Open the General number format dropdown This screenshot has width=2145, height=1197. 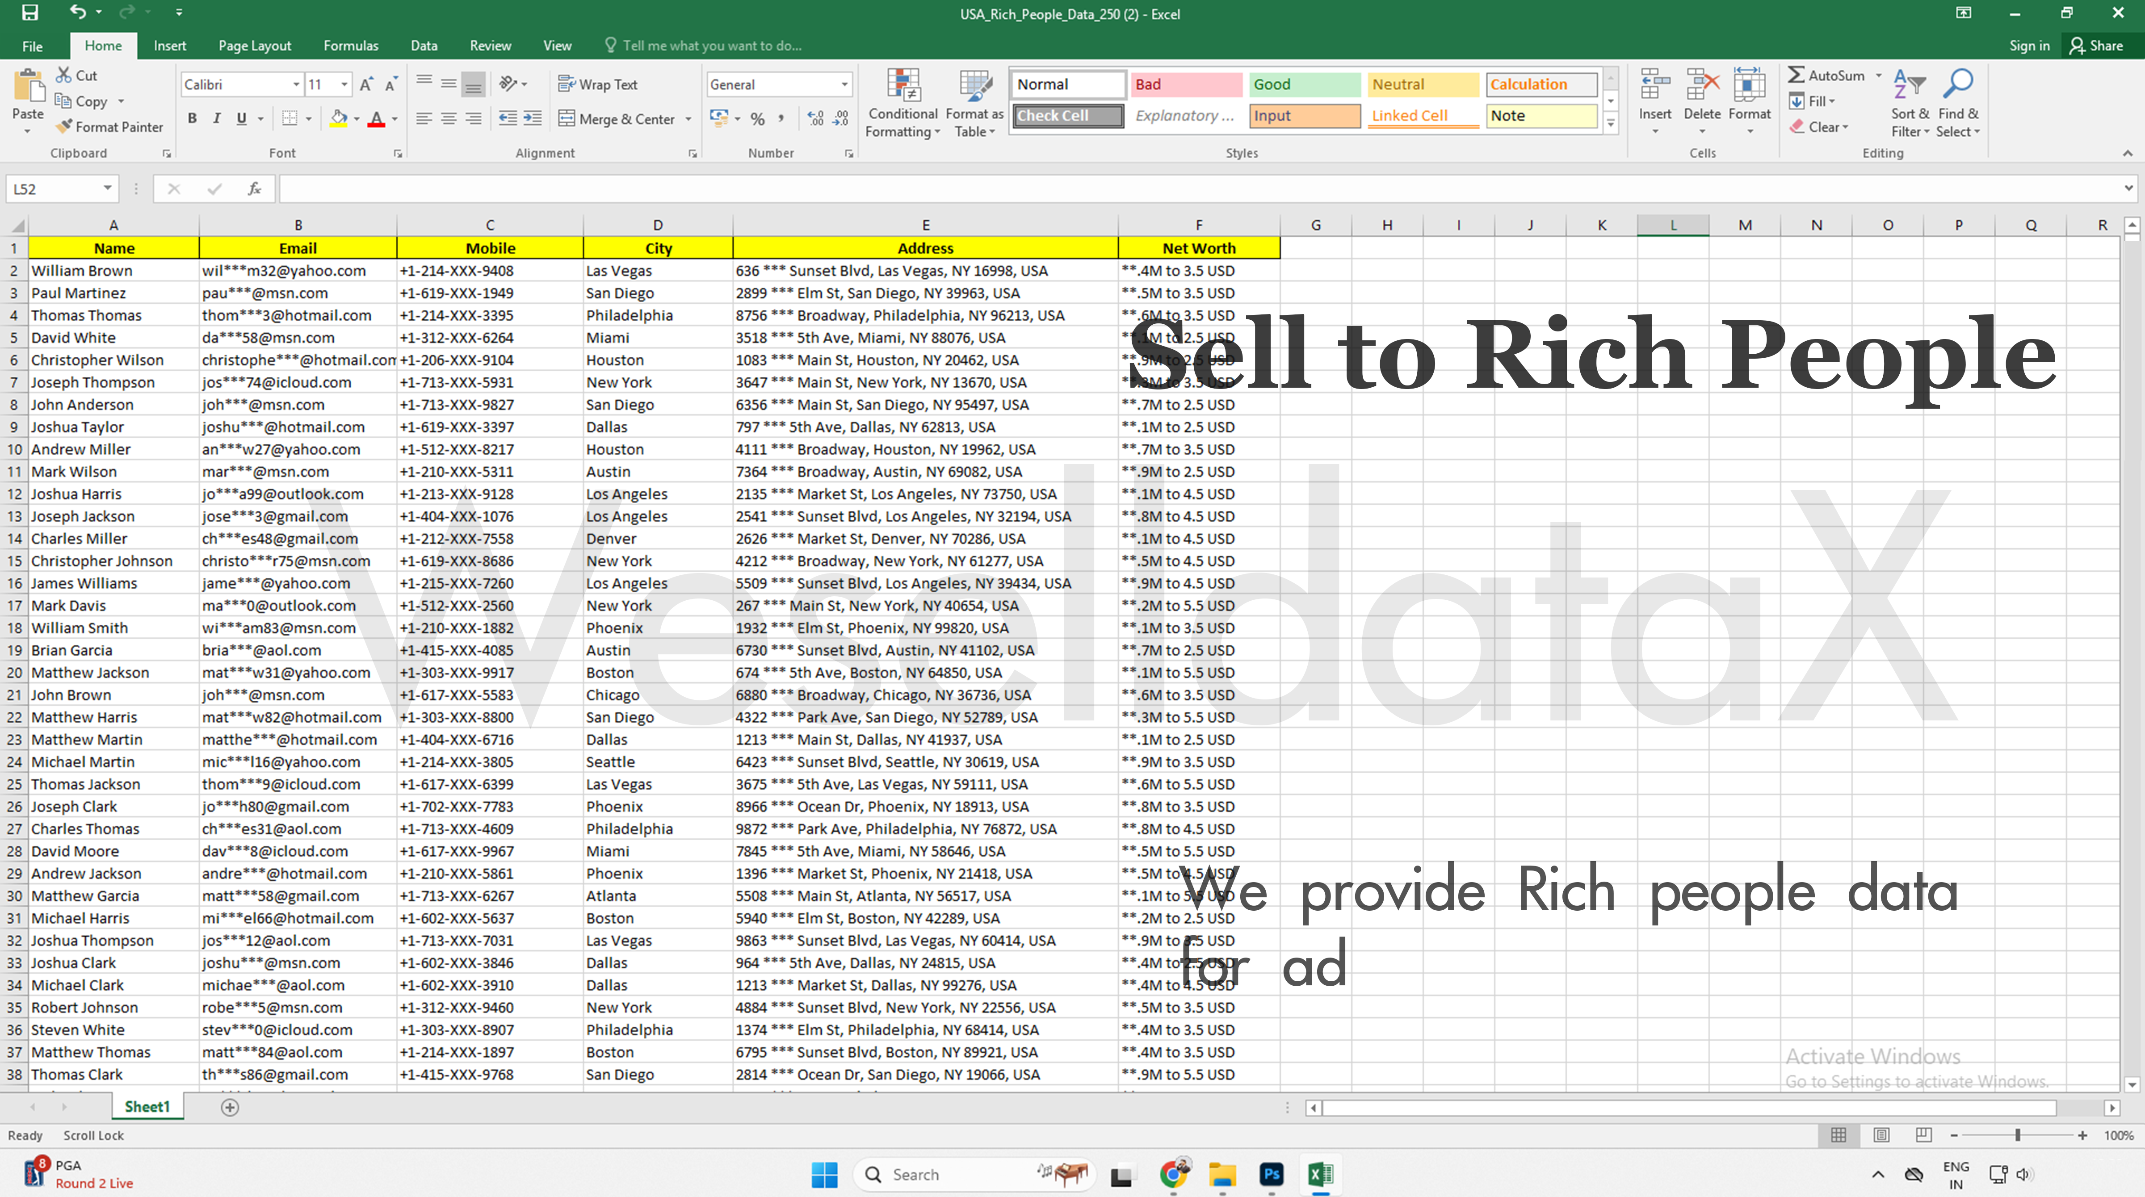(844, 84)
